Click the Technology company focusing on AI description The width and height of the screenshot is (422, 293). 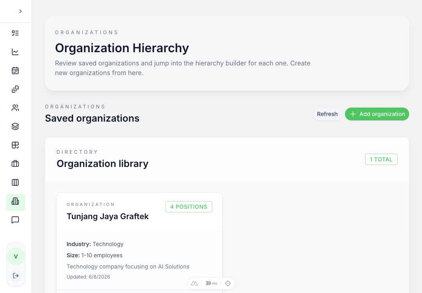[x=128, y=267]
